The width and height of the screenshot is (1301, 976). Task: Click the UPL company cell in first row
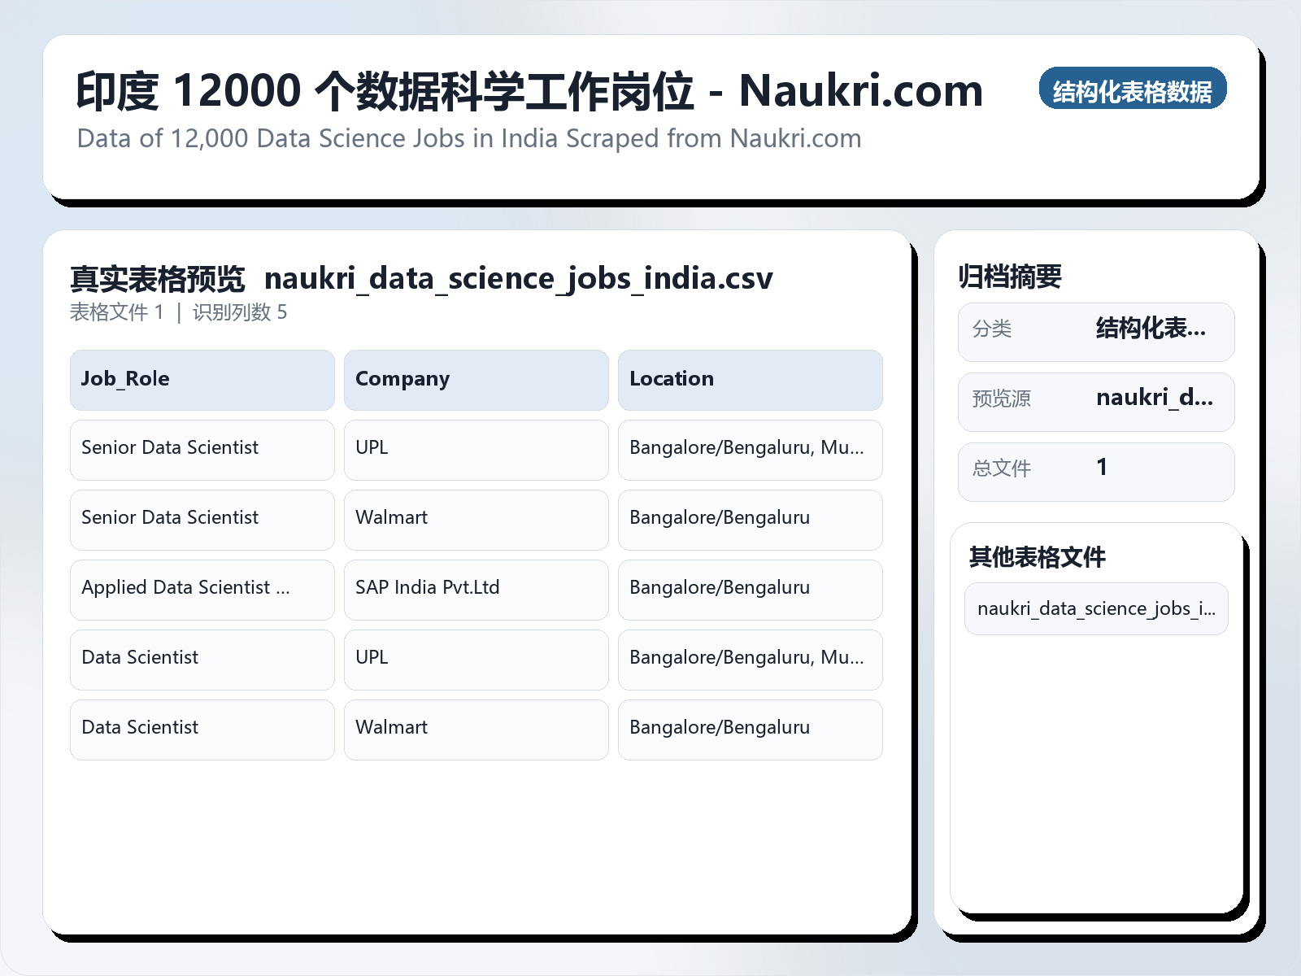tap(476, 450)
